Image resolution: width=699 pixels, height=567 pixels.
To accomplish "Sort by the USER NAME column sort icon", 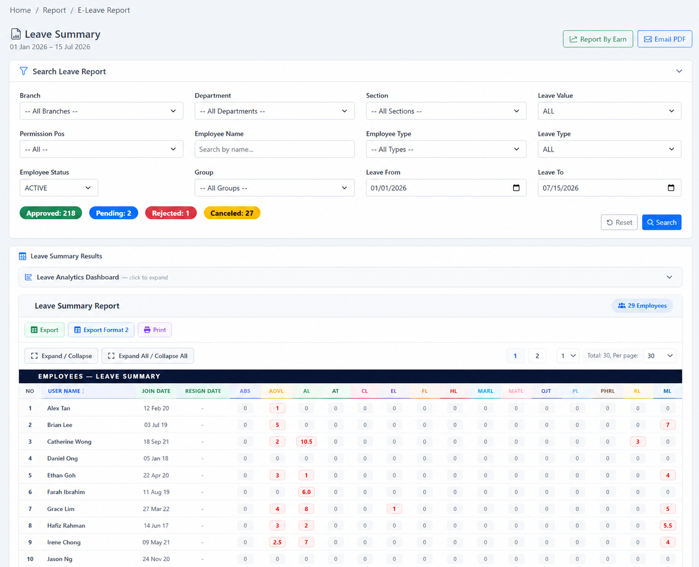I will [83, 391].
